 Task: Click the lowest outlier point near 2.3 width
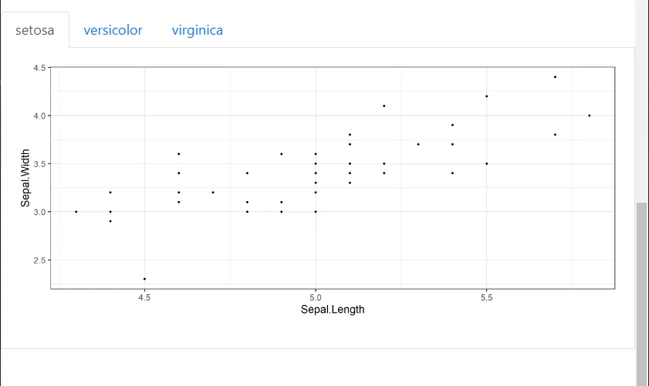point(144,279)
